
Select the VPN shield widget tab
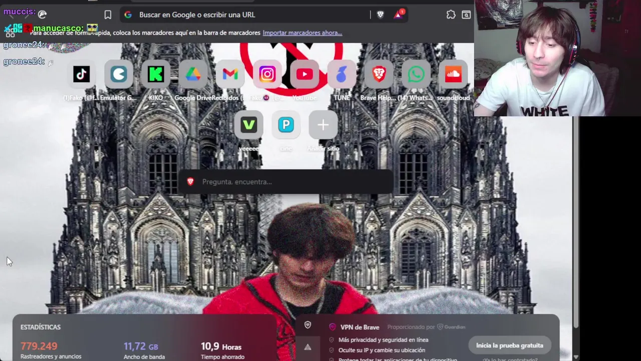tap(307, 325)
